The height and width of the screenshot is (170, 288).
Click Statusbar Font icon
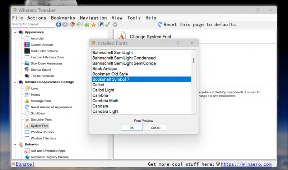coord(27,119)
